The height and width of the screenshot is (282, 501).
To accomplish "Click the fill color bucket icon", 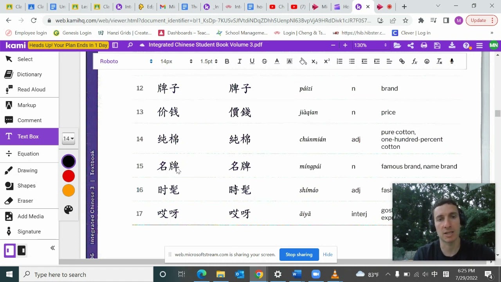I will (x=303, y=61).
